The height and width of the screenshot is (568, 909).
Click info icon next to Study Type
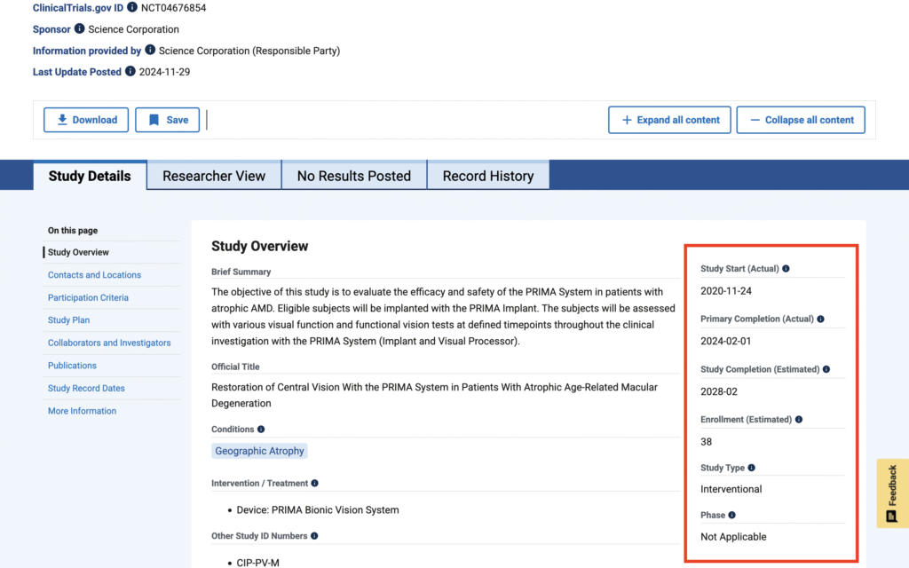coord(752,468)
